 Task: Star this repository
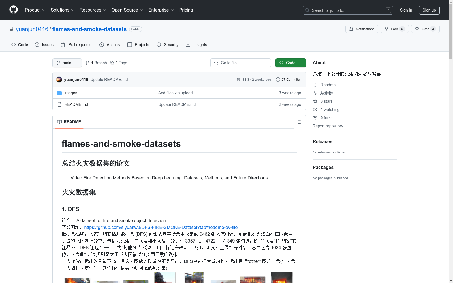pos(425,29)
